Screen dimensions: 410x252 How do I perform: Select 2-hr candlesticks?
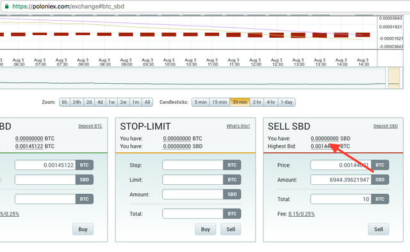(x=257, y=102)
